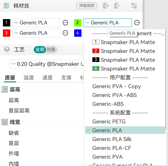Click the edit ellipsis icon for filament 3

(65, 33)
